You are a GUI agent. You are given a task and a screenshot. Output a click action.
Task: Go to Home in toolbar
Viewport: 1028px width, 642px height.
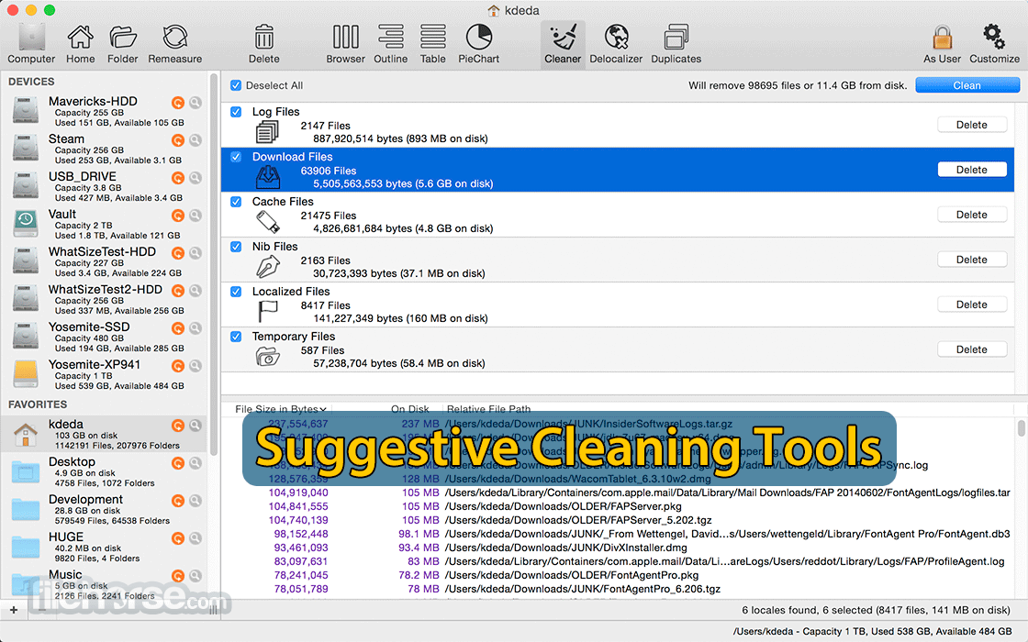pos(80,44)
